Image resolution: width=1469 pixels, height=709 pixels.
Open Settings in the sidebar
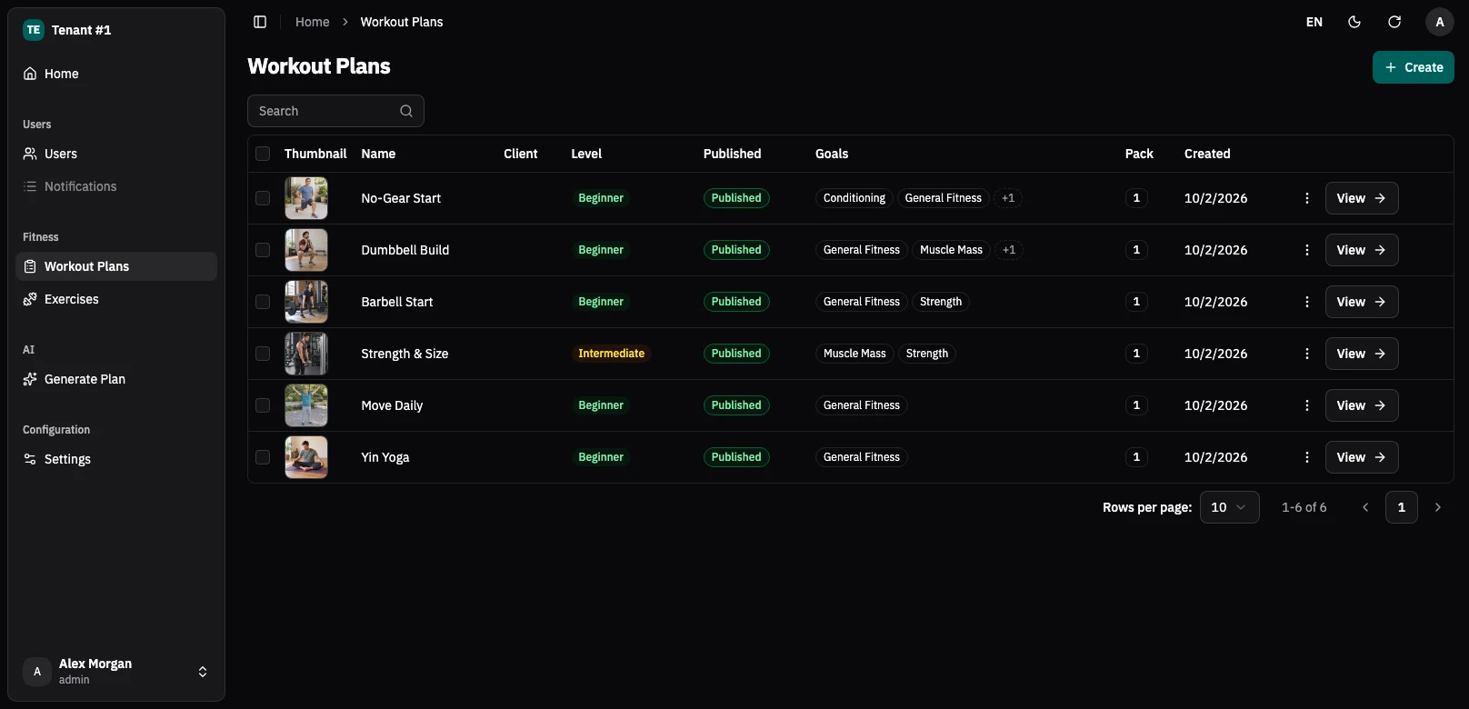tap(116, 459)
